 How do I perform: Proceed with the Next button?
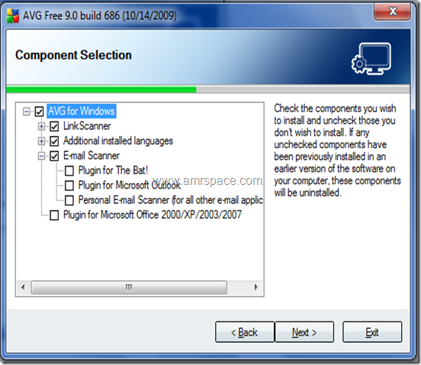point(304,332)
